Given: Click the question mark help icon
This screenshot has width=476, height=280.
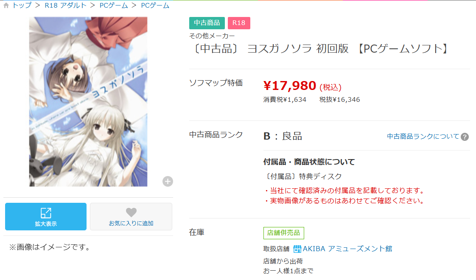Looking at the screenshot, I should pyautogui.click(x=465, y=137).
